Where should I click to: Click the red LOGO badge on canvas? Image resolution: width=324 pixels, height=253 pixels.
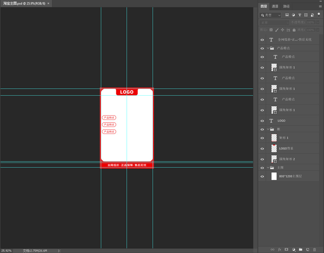point(127,92)
